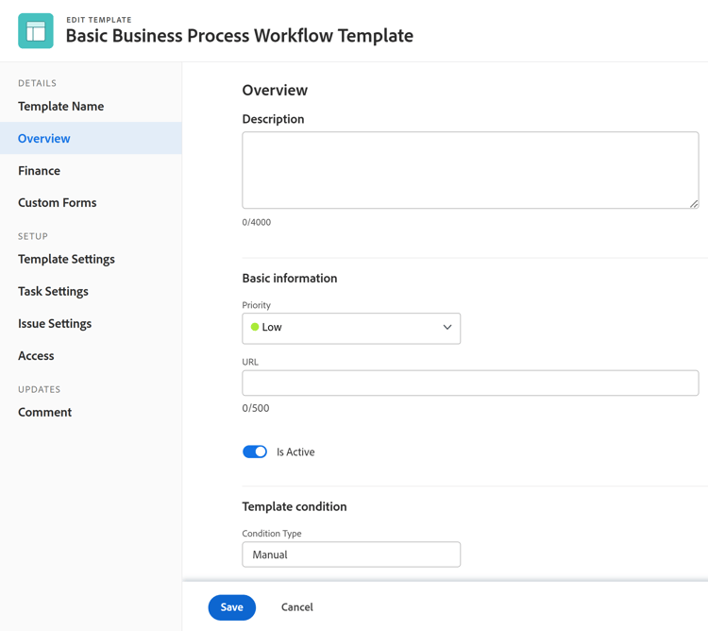Click the green Low priority color dot
This screenshot has width=708, height=631.
pos(255,327)
